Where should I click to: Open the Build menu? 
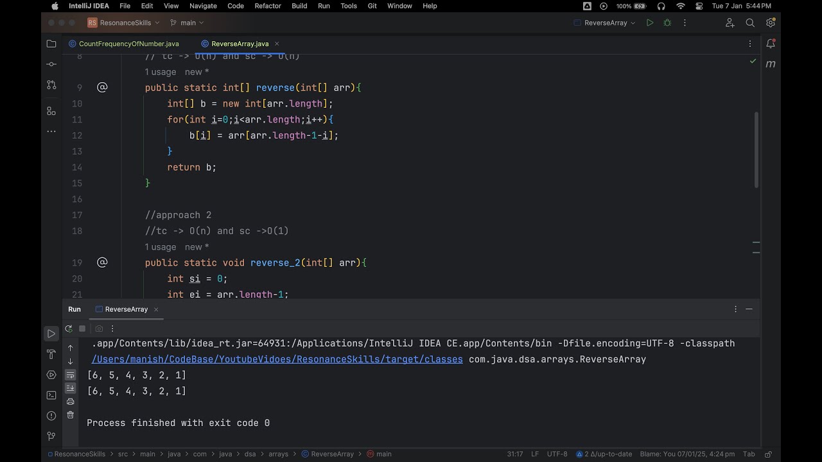299,6
